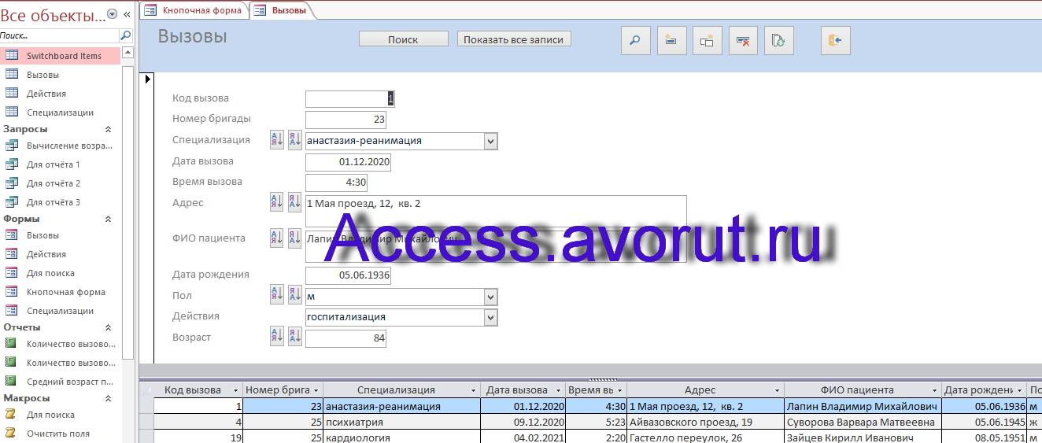Sort Адрес ascending А-Я
Image resolution: width=1042 pixels, height=443 pixels.
[x=276, y=201]
